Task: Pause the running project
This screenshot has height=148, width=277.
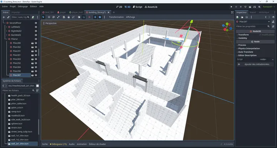Action: point(236,7)
